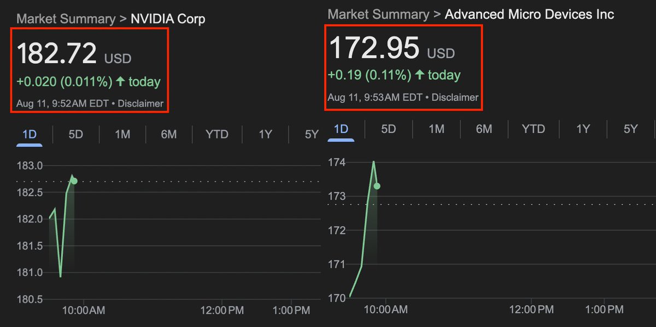Select the 5D tab in AMD chart
The image size is (656, 327).
coord(388,129)
